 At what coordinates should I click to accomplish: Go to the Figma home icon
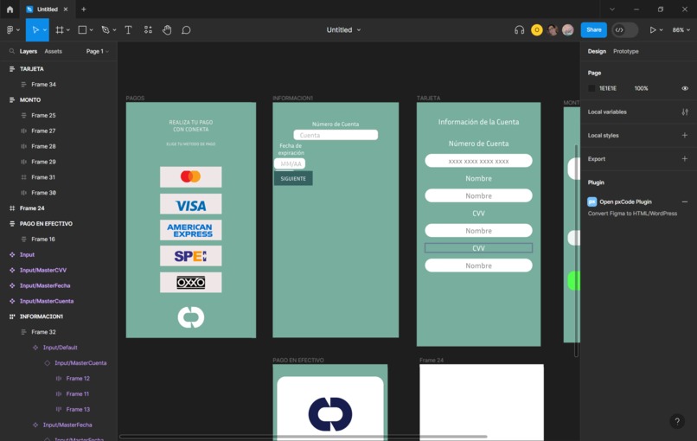point(10,9)
